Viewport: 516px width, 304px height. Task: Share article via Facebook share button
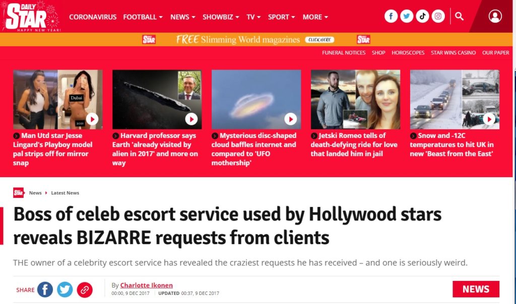[45, 289]
